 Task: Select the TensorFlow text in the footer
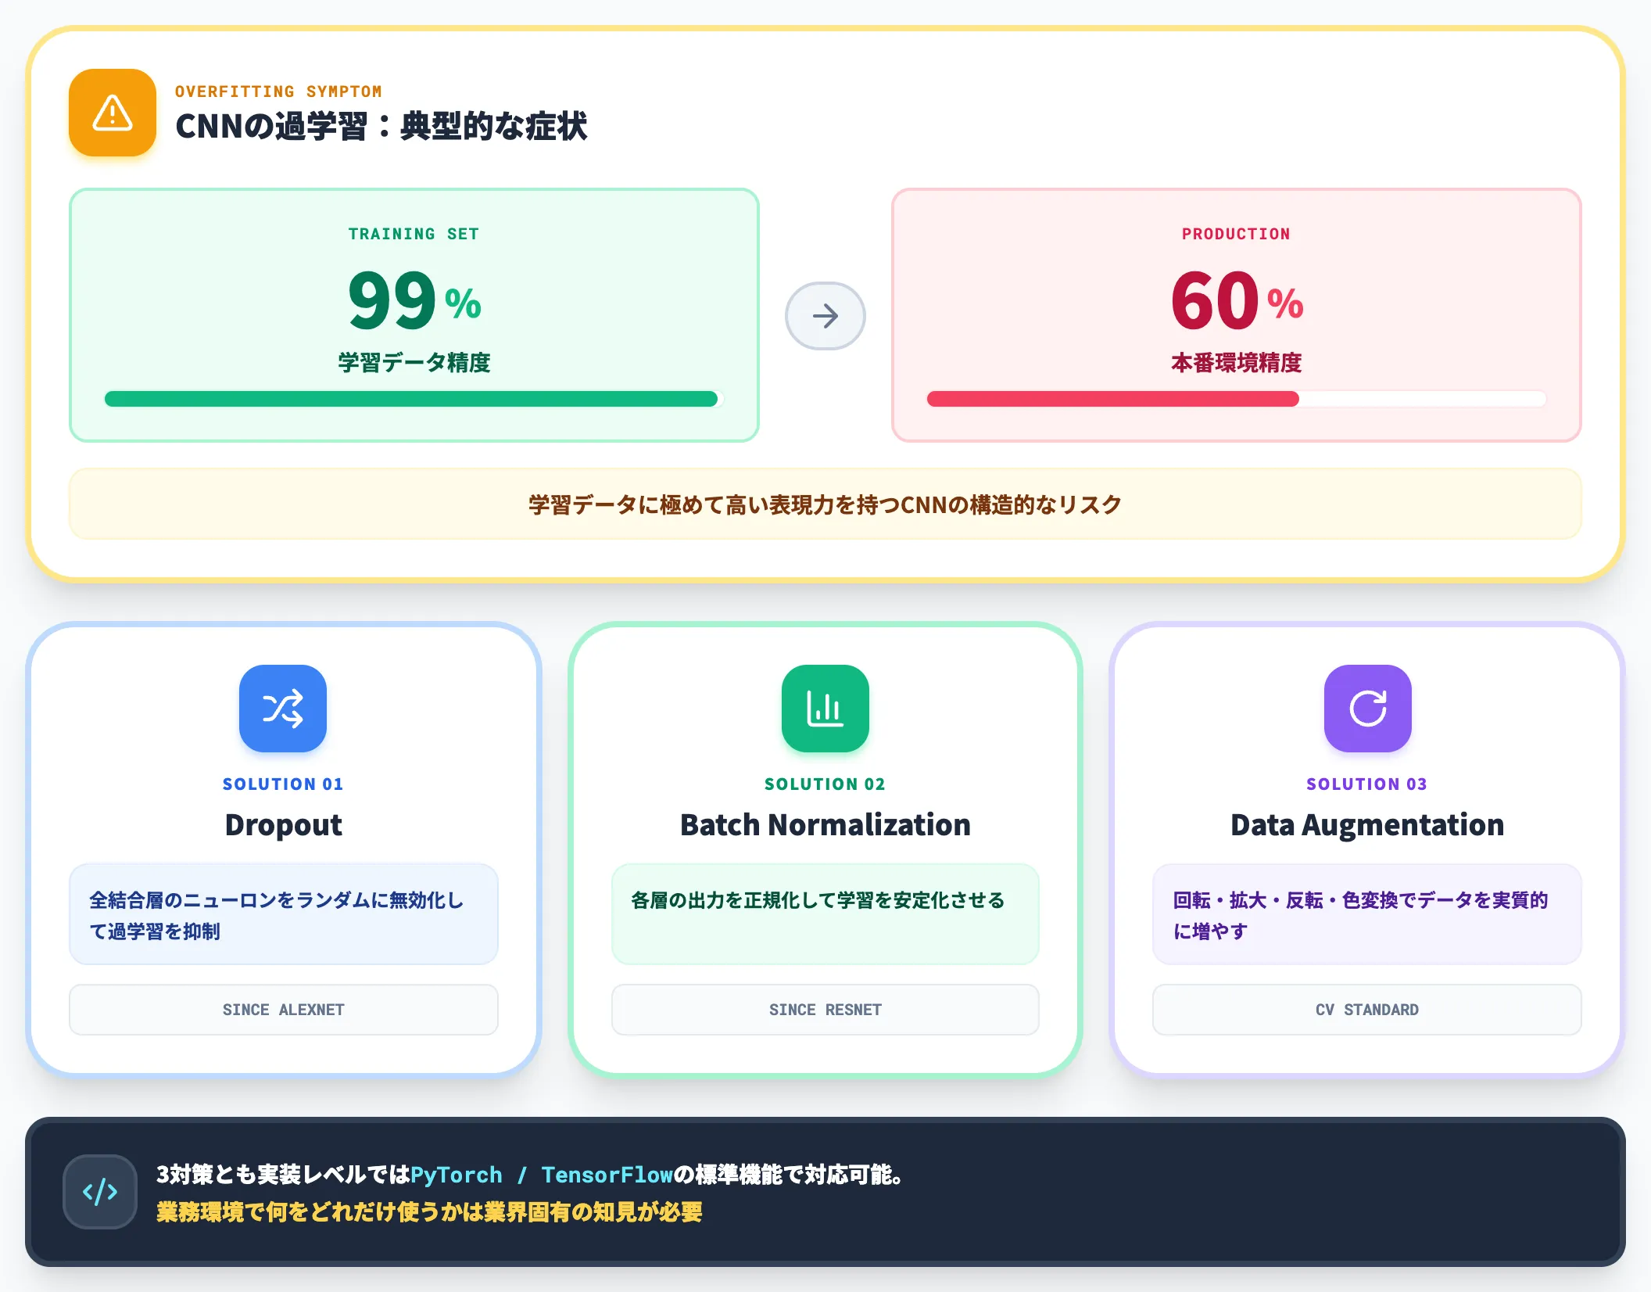pos(607,1175)
